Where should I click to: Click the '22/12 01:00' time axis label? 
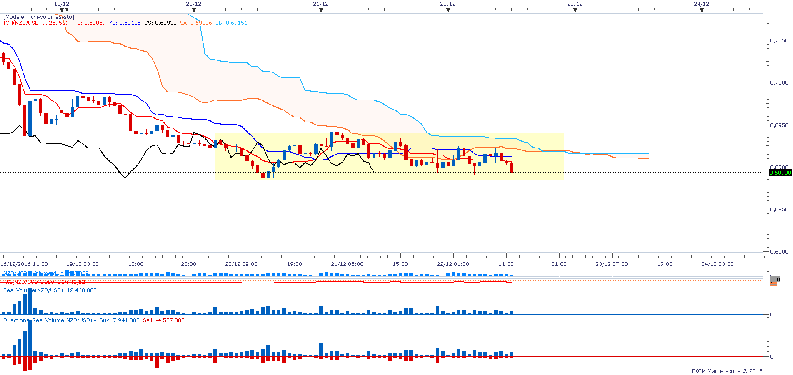453,264
